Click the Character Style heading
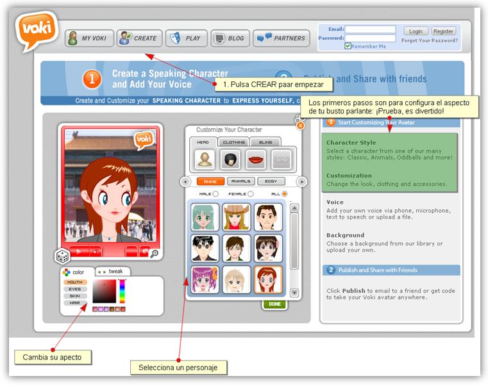488x385 pixels. click(x=351, y=142)
